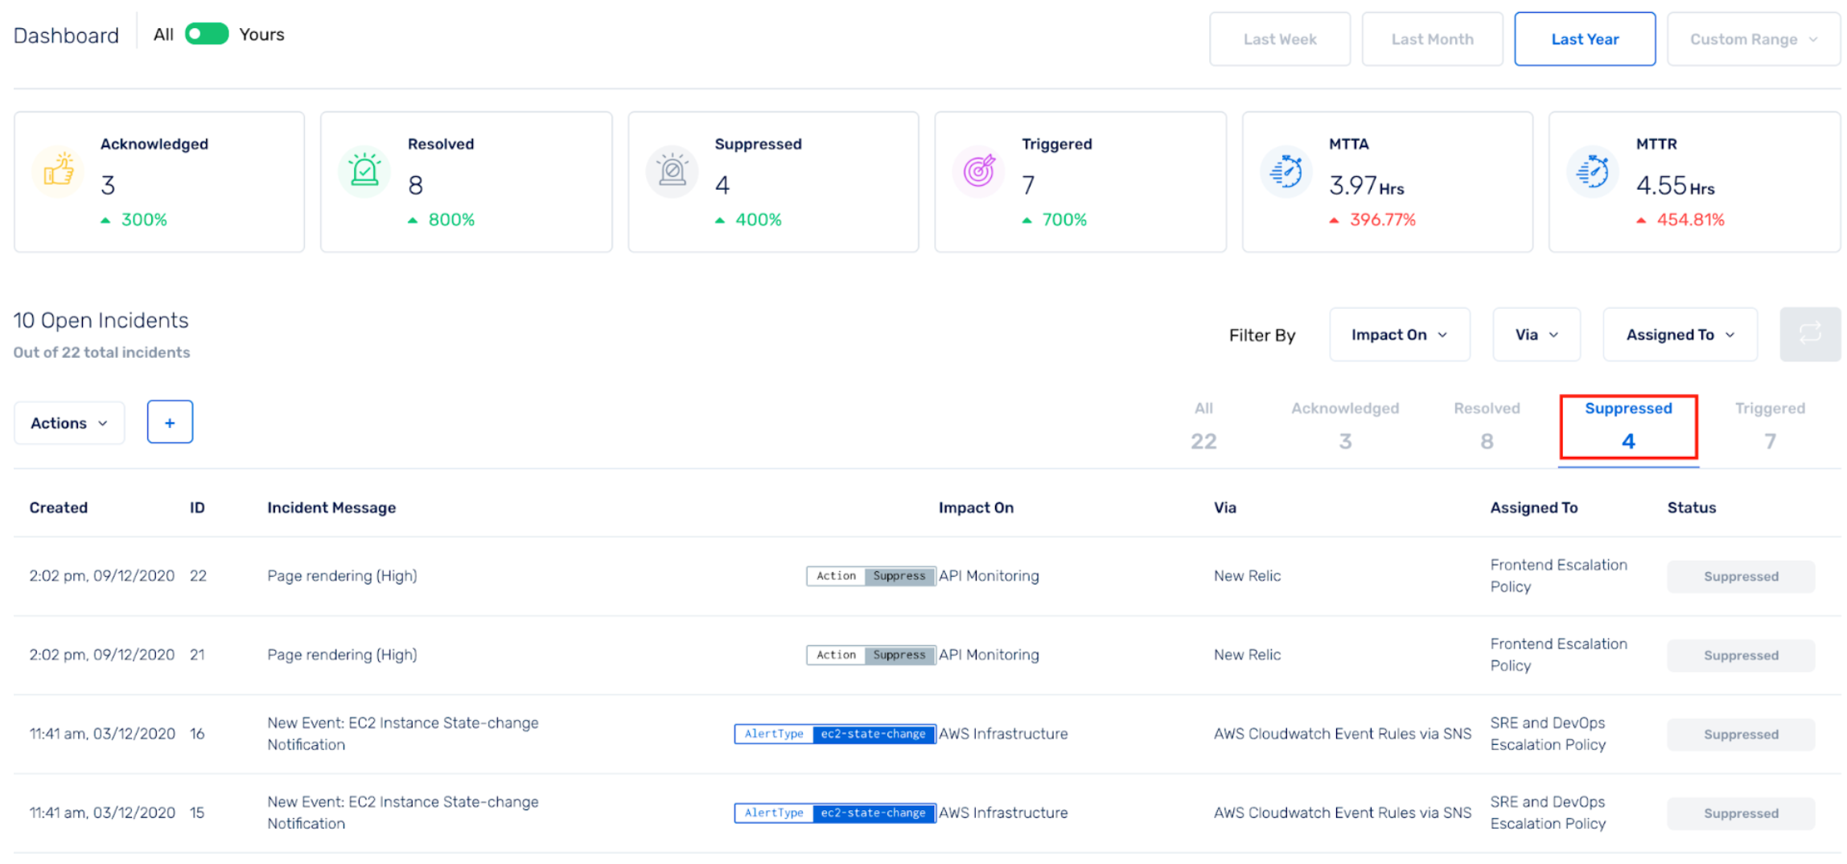Click AWS Cloudwatch Event Rules cell, incident 15
Image resolution: width=1847 pixels, height=864 pixels.
point(1343,813)
